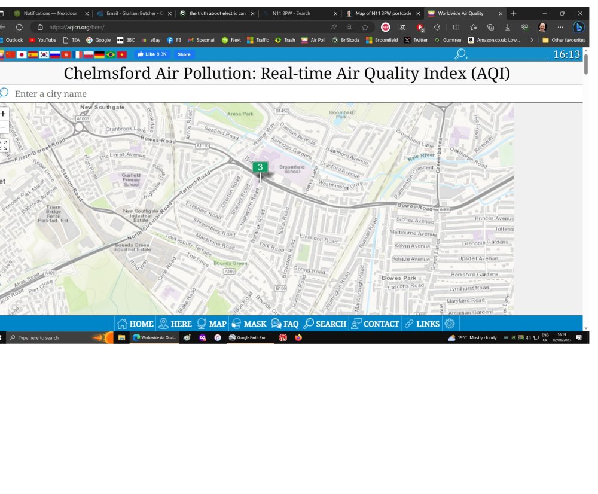Focus the top-right header search field
The height and width of the screenshot is (494, 598).
click(507, 54)
